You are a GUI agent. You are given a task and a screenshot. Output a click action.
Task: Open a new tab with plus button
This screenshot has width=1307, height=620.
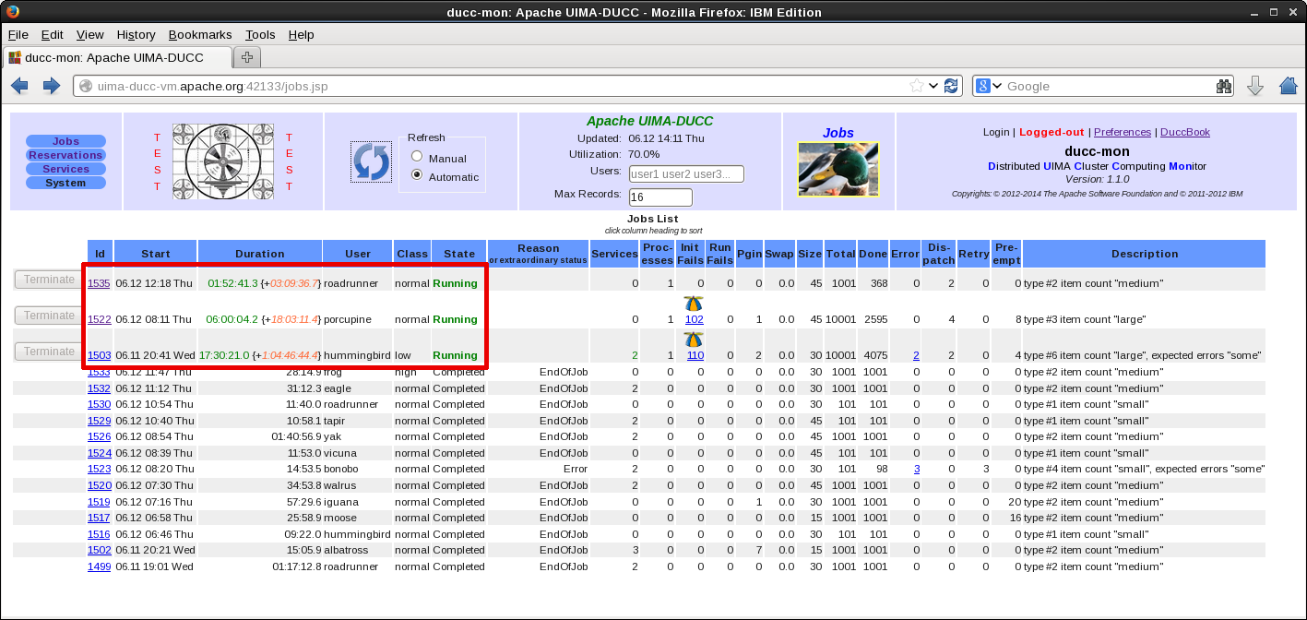tap(246, 57)
